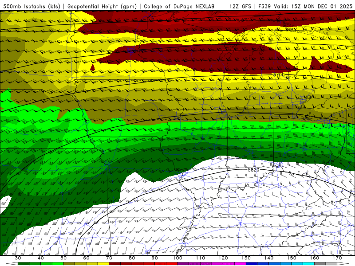This screenshot has height=266, width=355.
Task: Click the 150 value on the color scale
Action: (292, 258)
